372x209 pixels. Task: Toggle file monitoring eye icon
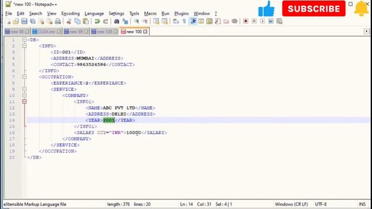[234, 21]
